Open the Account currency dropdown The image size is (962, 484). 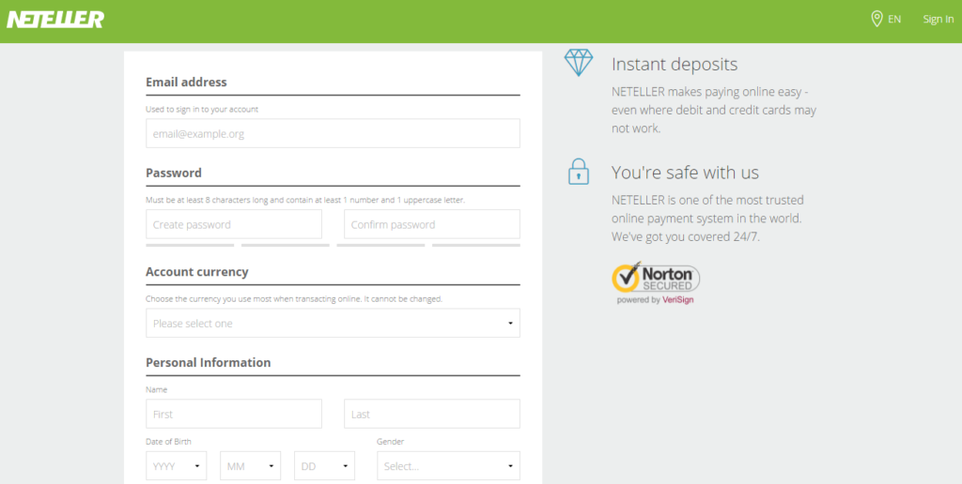pos(333,323)
